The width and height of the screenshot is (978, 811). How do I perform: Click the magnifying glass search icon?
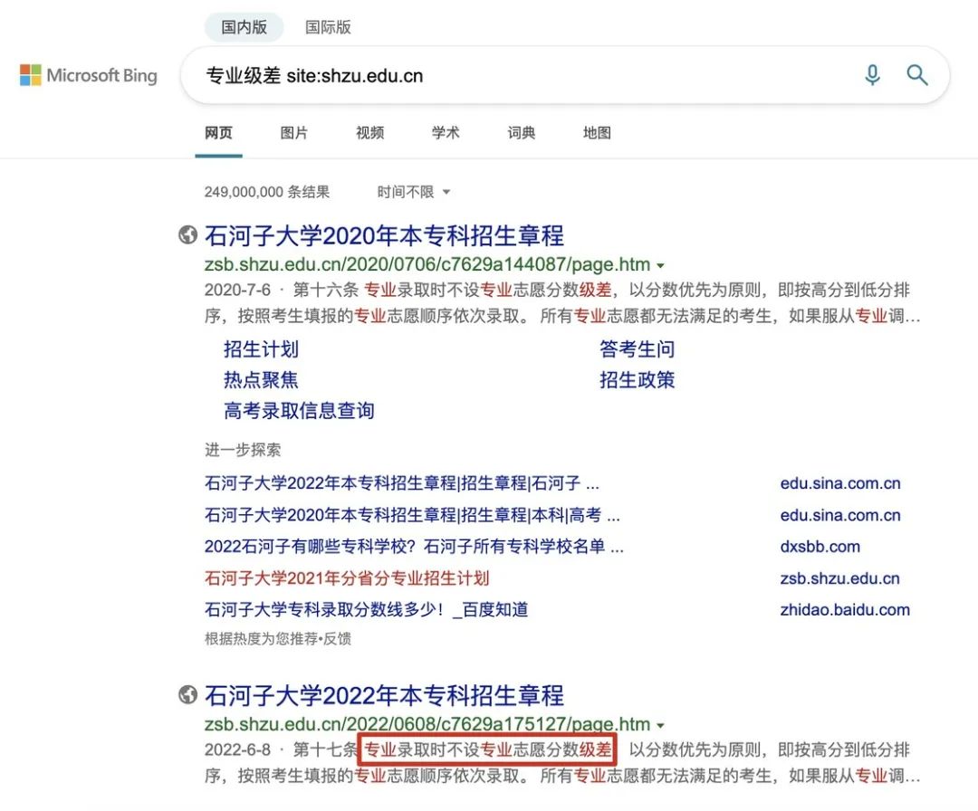[x=916, y=75]
